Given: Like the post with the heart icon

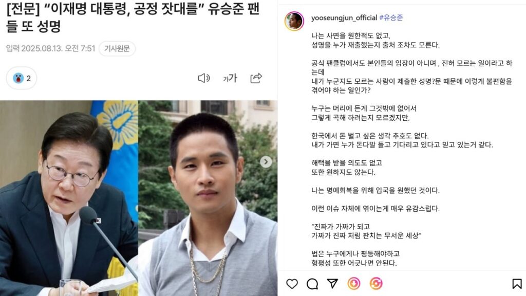Looking at the screenshot, I should 292,284.
